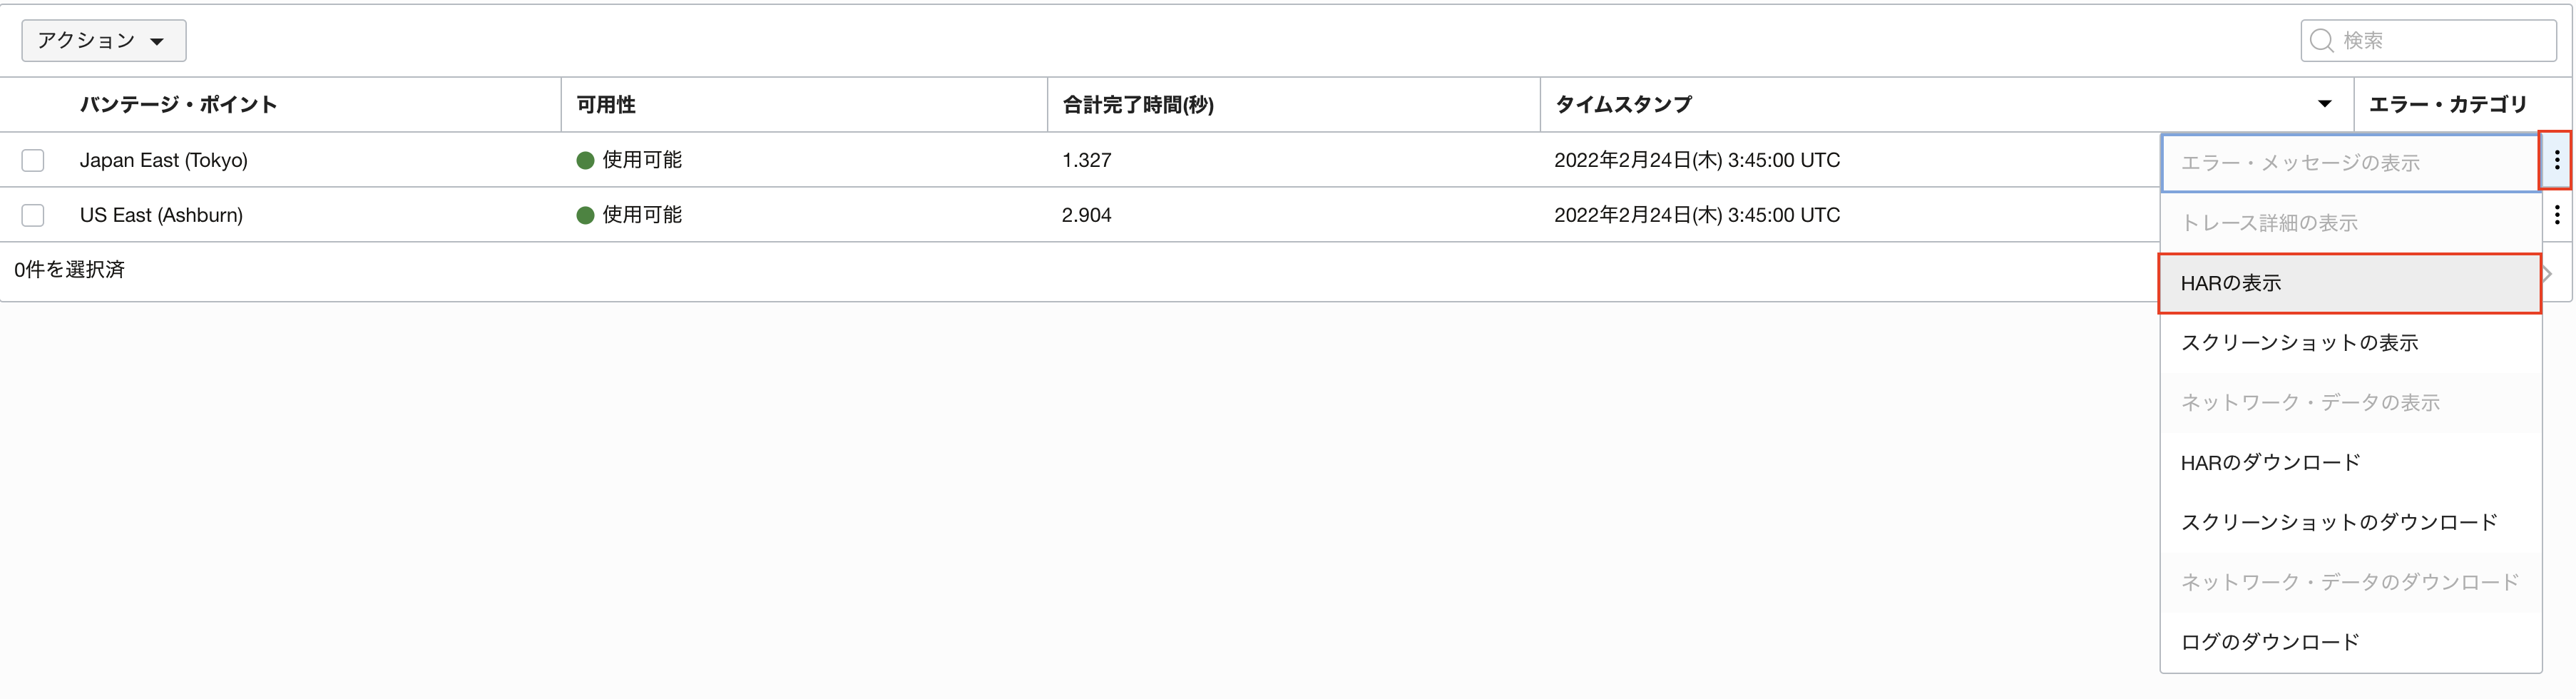
Task: Select the Japan East (Tokyo) row checkbox
Action: [33, 160]
